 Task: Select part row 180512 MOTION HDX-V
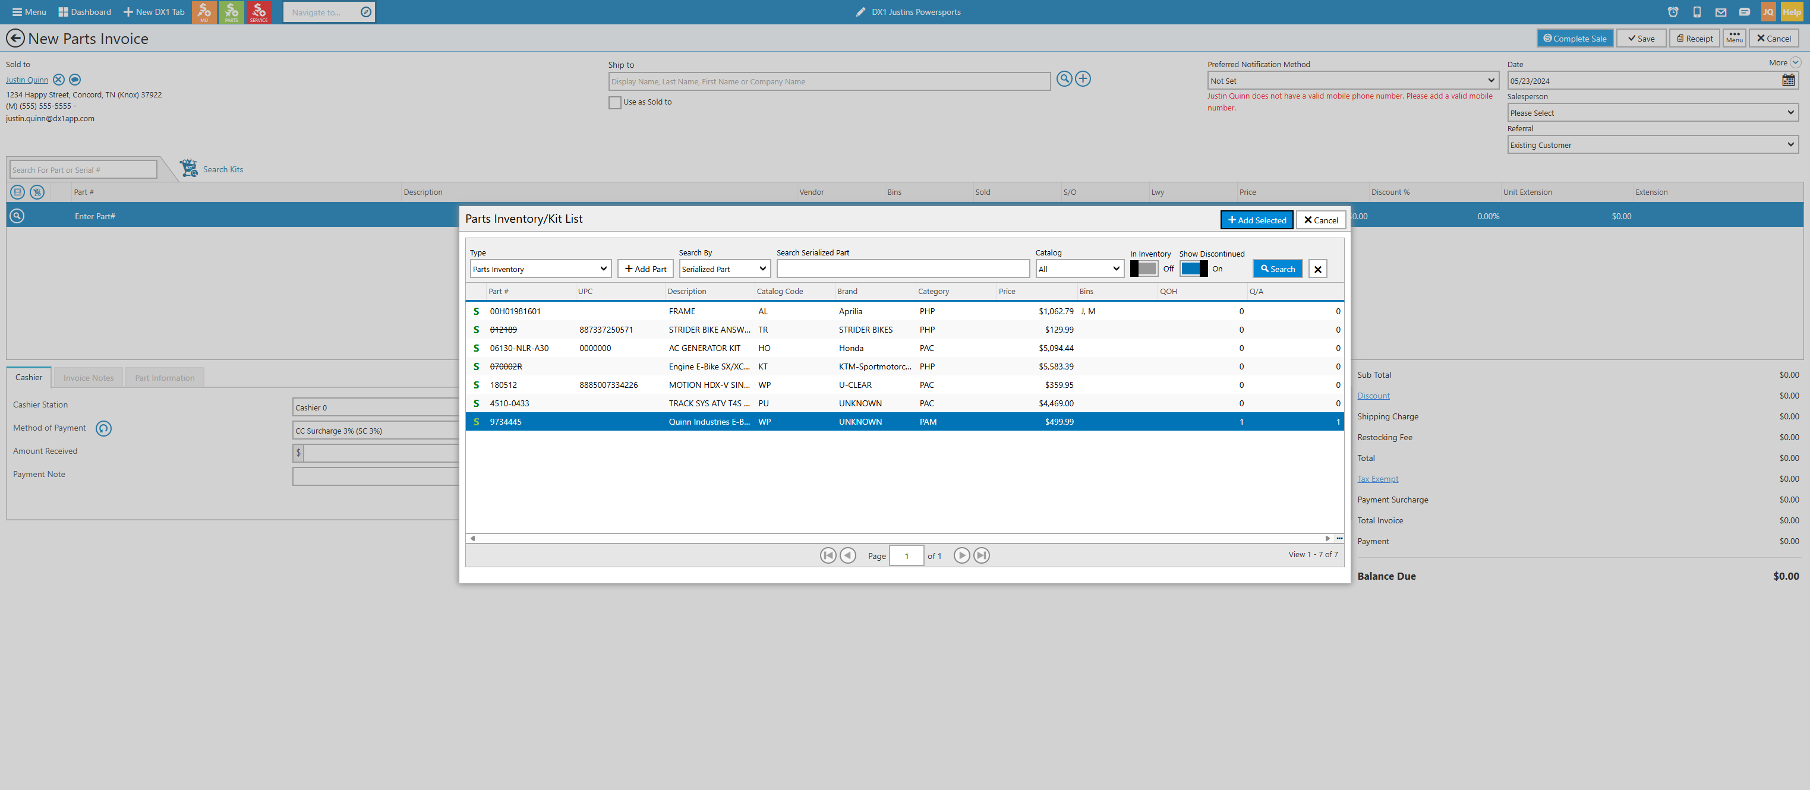[x=904, y=385]
